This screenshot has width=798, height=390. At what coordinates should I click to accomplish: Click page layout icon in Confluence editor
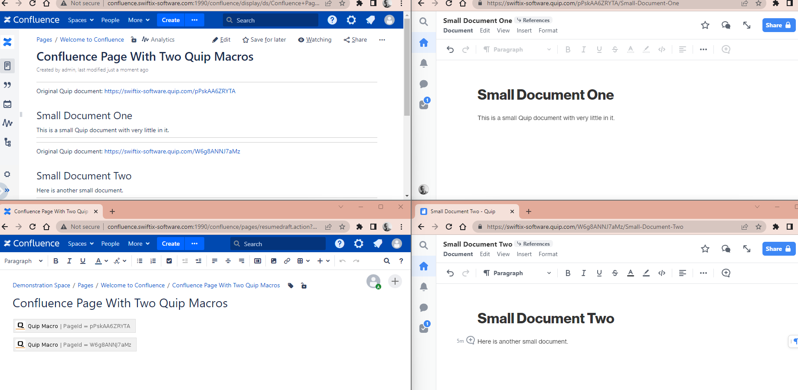[x=258, y=261]
